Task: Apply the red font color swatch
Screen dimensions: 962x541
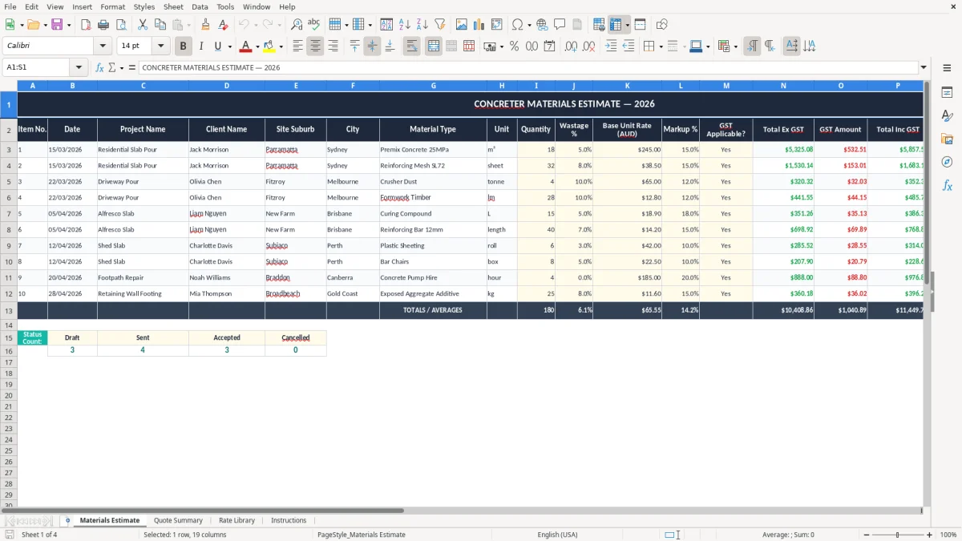Action: point(246,46)
